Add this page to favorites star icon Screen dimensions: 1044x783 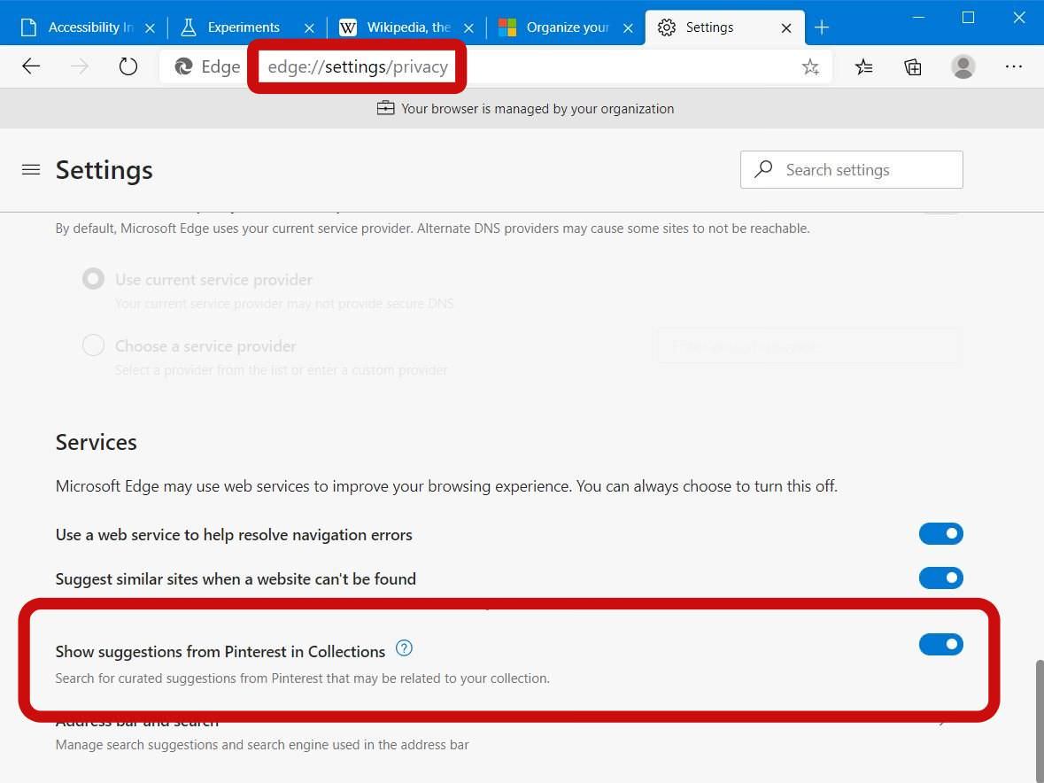[x=810, y=66]
